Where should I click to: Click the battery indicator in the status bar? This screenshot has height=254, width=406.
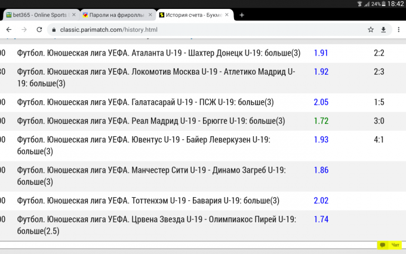pos(384,4)
